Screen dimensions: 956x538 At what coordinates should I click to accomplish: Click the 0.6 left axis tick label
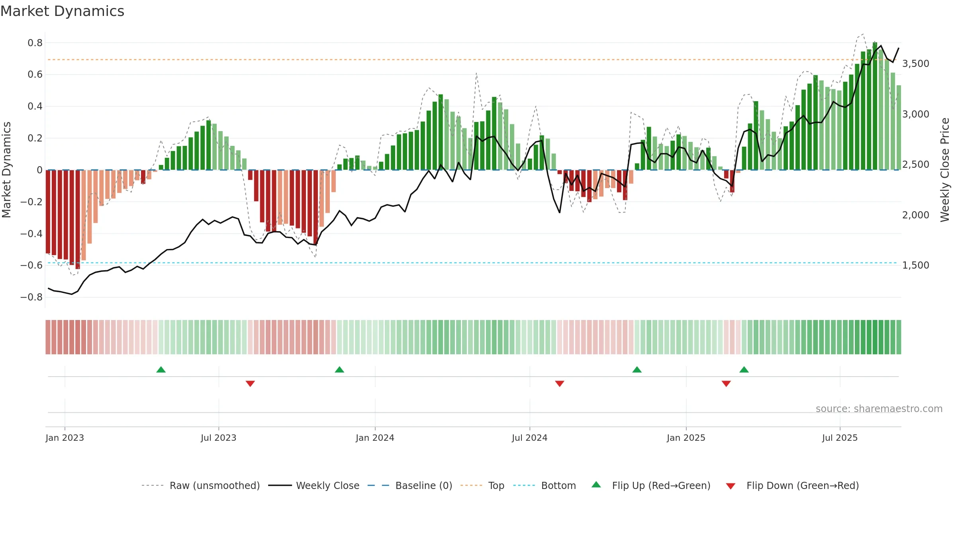click(x=35, y=75)
